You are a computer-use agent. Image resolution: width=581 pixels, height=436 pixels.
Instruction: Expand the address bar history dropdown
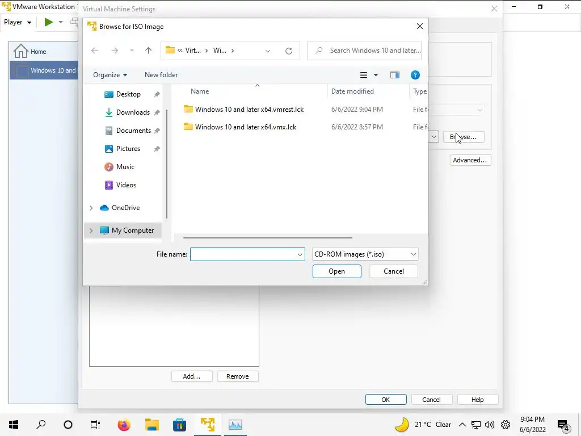click(x=268, y=51)
